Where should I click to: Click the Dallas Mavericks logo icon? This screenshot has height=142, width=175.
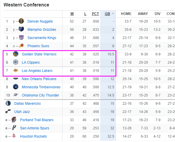[x=8, y=103]
